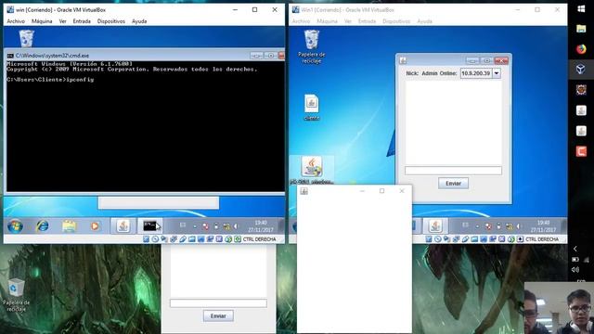Click chat message area in Win1 chat

tap(454, 122)
